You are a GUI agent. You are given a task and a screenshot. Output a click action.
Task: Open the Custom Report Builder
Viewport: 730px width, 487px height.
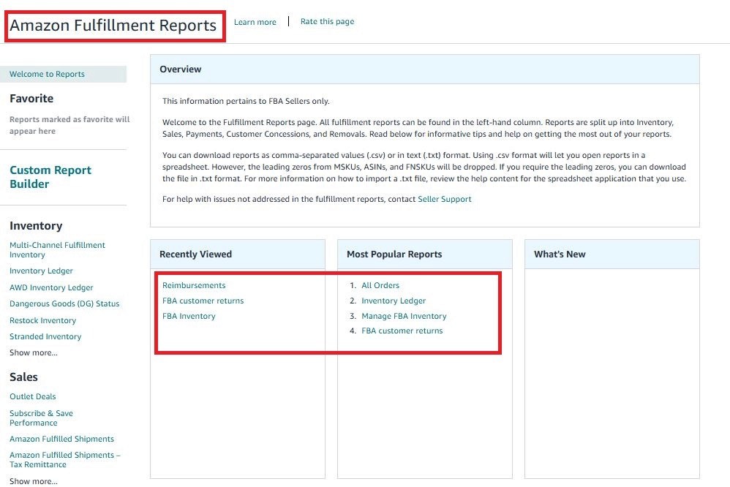[50, 176]
